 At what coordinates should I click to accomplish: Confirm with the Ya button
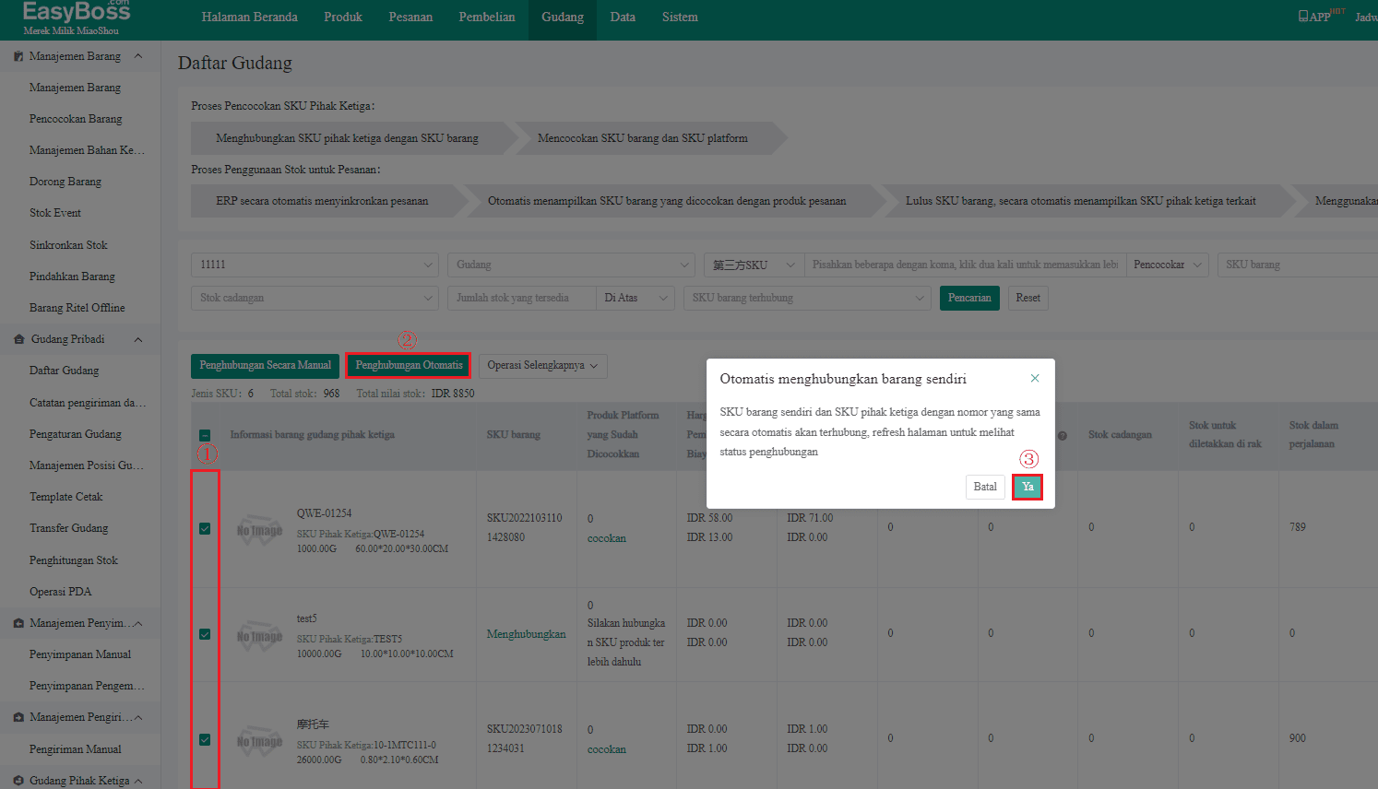coord(1028,487)
